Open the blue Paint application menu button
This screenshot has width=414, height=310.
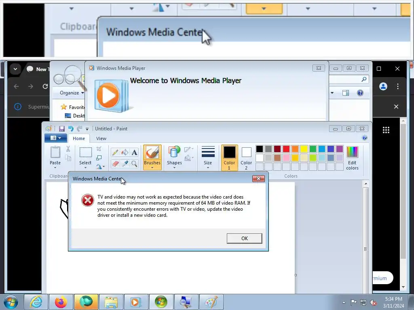click(55, 138)
